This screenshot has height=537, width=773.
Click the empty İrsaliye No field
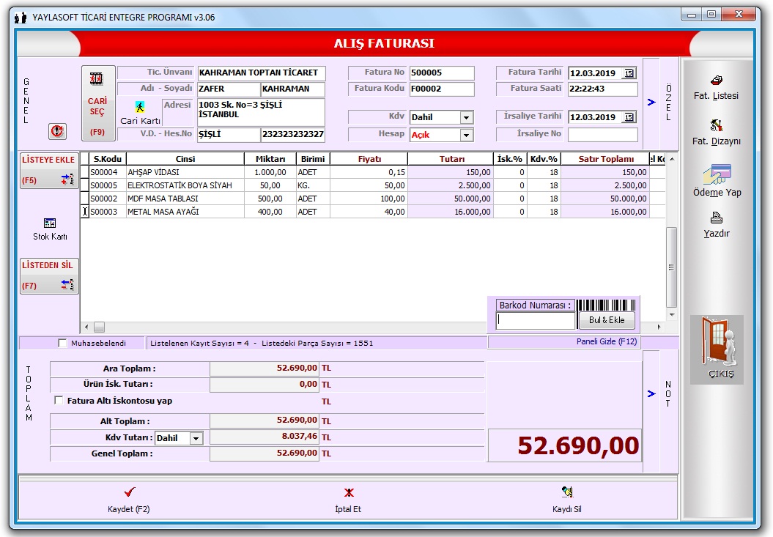[x=602, y=134]
